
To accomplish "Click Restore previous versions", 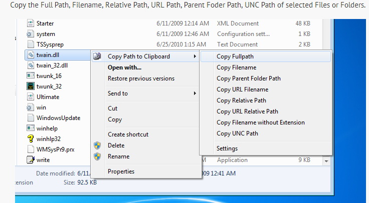I will (141, 78).
